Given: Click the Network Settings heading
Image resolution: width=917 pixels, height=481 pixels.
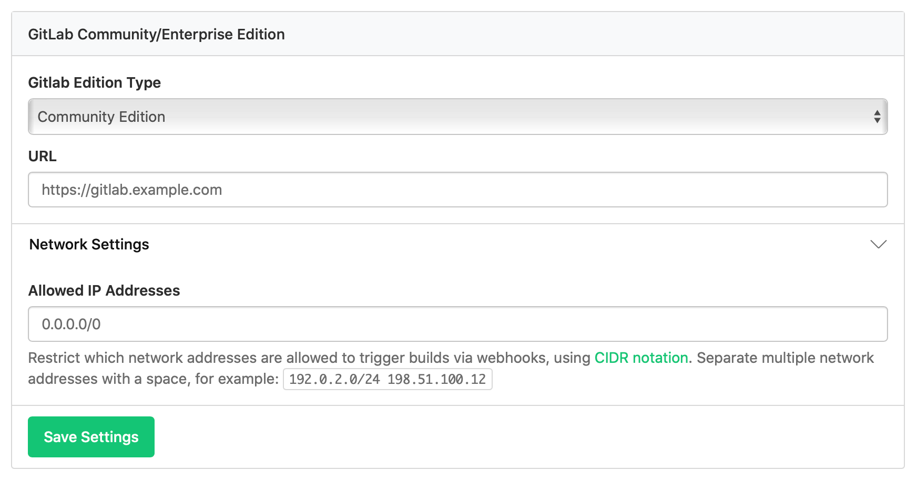Looking at the screenshot, I should [88, 244].
